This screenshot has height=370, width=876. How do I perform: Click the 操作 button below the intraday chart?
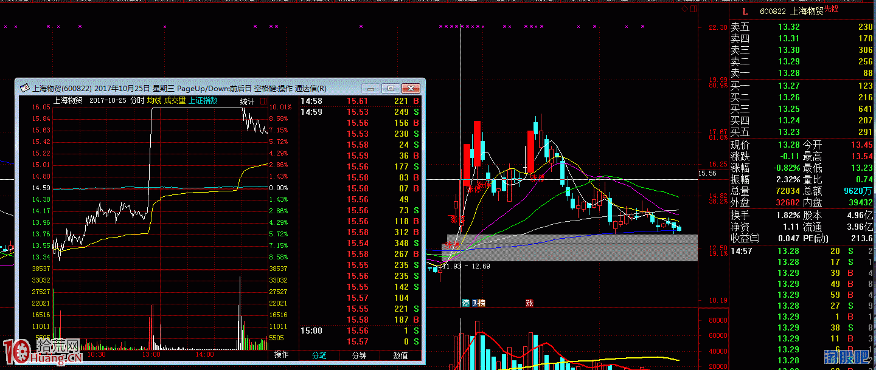point(282,354)
